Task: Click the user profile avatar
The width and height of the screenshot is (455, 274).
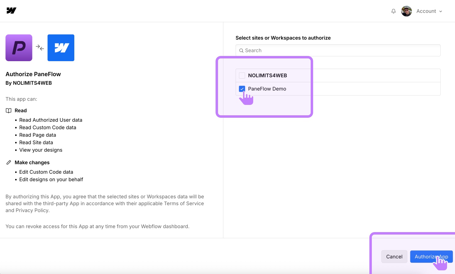Action: [x=406, y=11]
